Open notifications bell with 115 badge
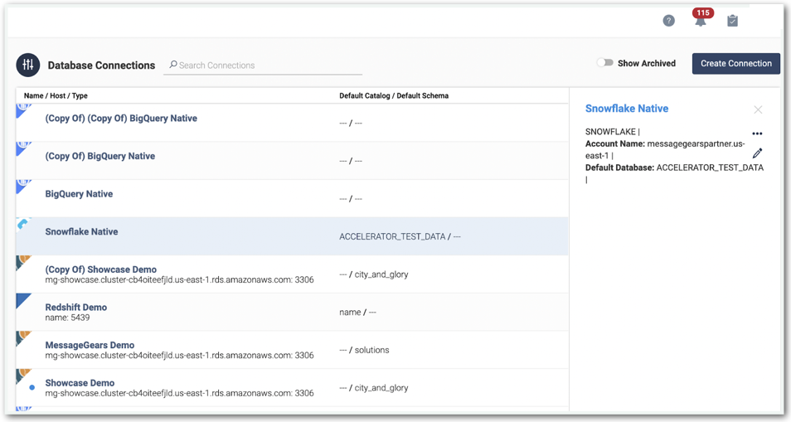The image size is (791, 422). pos(701,19)
